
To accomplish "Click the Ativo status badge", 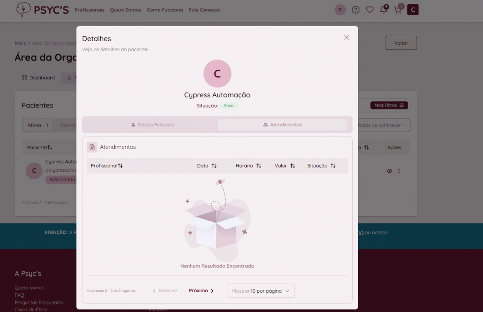I will pos(229,105).
